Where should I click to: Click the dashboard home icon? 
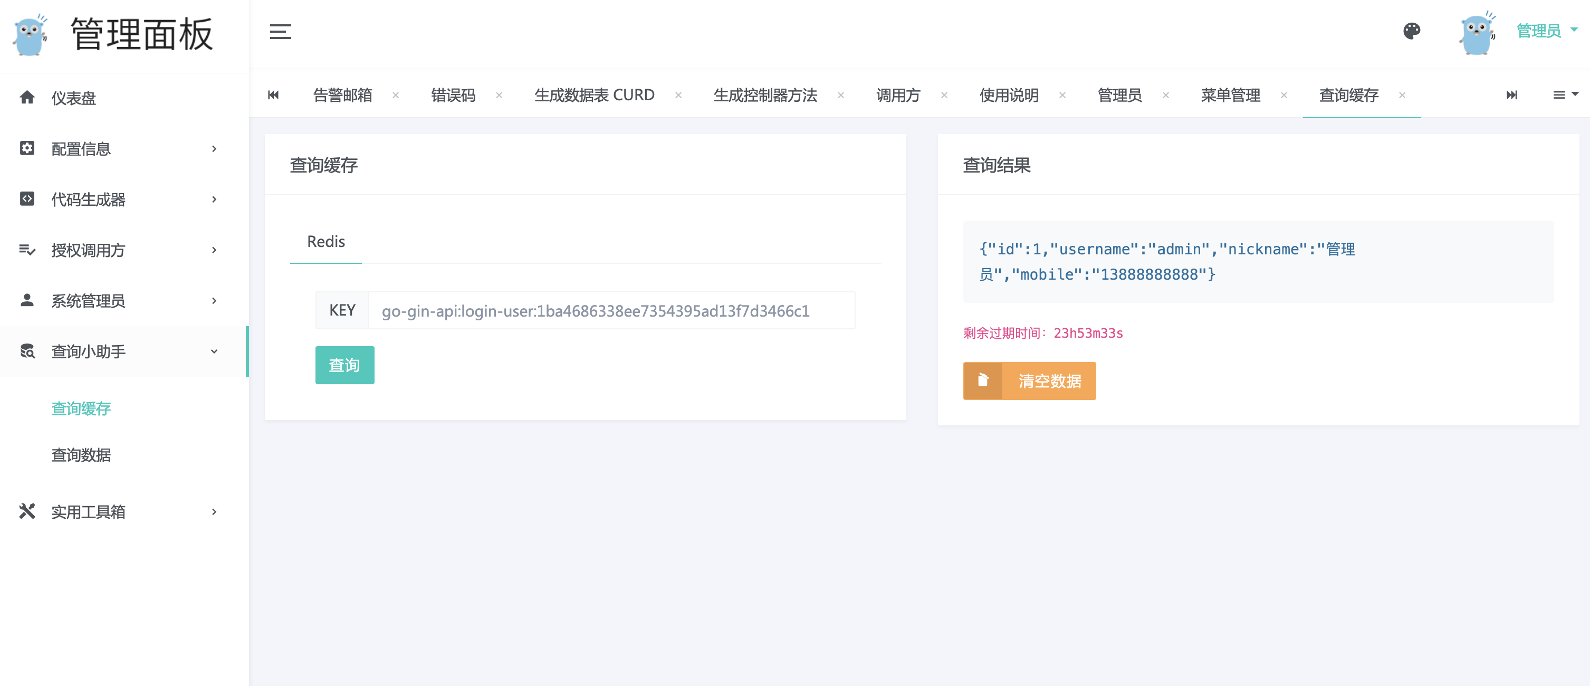[x=26, y=98]
